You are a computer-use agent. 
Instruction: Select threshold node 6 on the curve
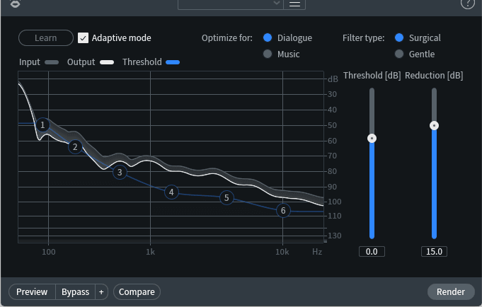click(283, 211)
